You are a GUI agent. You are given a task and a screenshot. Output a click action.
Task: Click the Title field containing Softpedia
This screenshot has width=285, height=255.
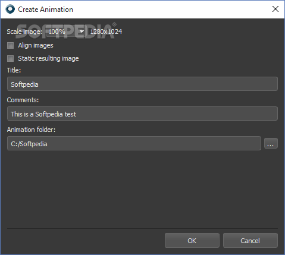[x=142, y=84]
